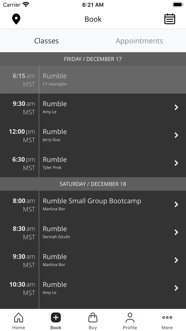Open the schedule calendar icon
Image resolution: width=186 pixels, height=331 pixels.
170,19
